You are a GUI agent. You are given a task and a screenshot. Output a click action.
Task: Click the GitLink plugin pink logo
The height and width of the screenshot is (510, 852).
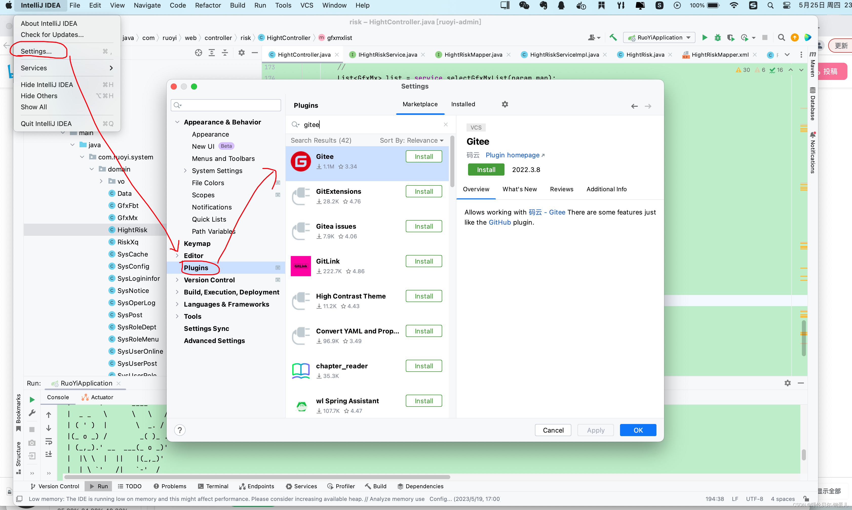pyautogui.click(x=301, y=266)
